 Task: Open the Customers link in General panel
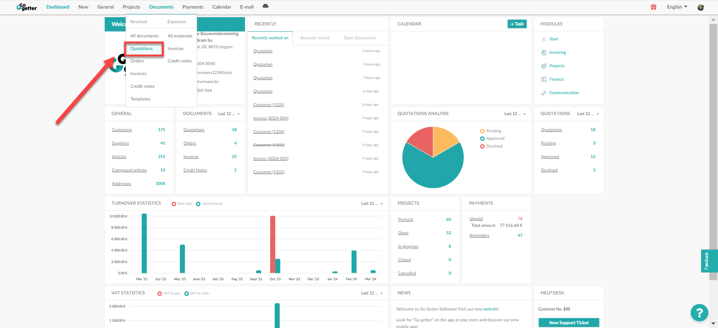click(122, 130)
